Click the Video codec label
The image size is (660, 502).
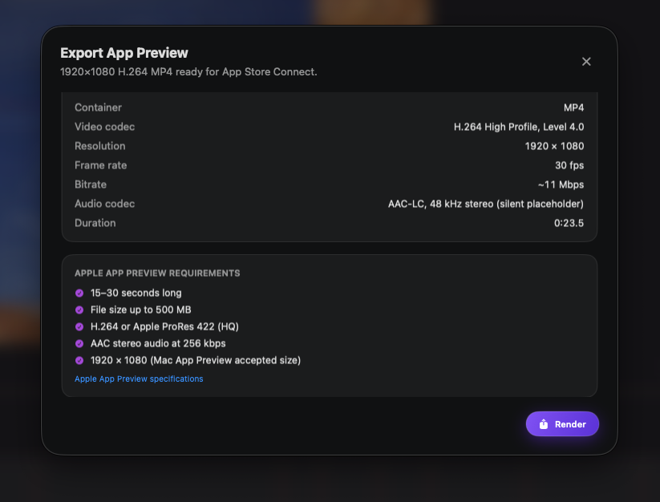(x=104, y=127)
